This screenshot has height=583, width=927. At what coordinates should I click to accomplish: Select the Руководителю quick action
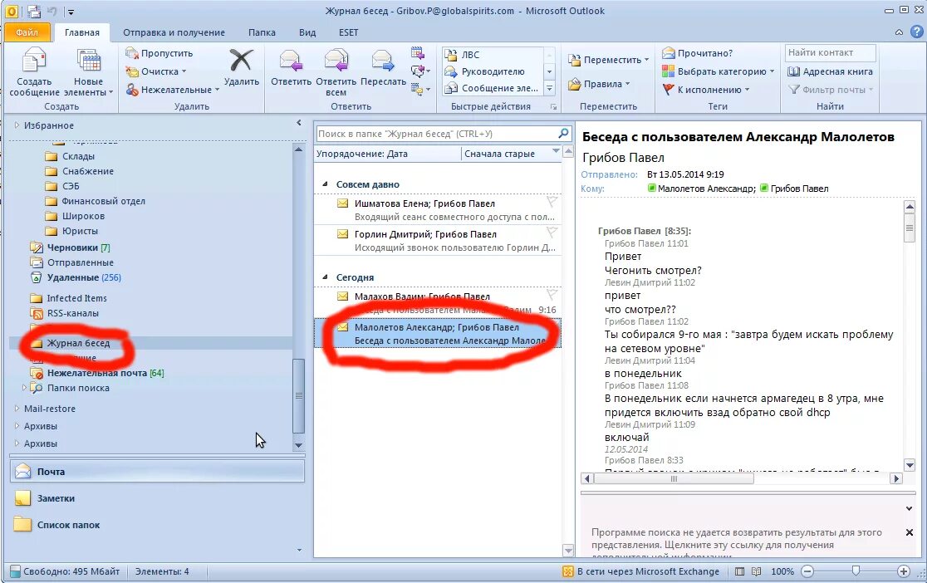coord(492,71)
